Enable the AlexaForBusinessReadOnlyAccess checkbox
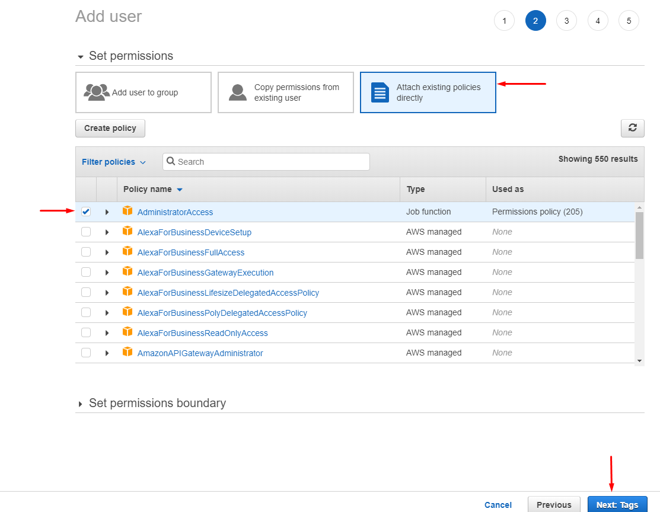This screenshot has width=660, height=512. point(85,332)
